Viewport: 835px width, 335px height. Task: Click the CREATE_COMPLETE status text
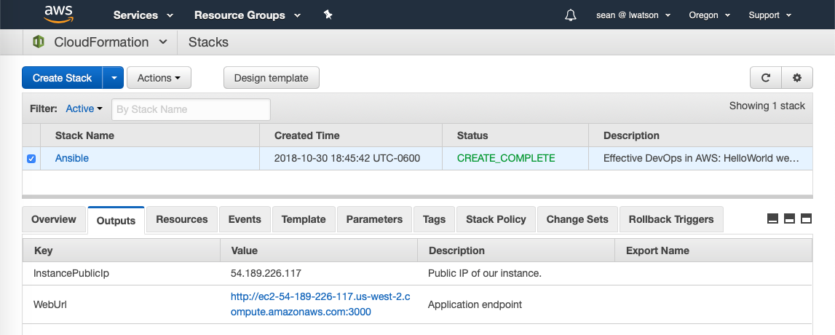506,158
